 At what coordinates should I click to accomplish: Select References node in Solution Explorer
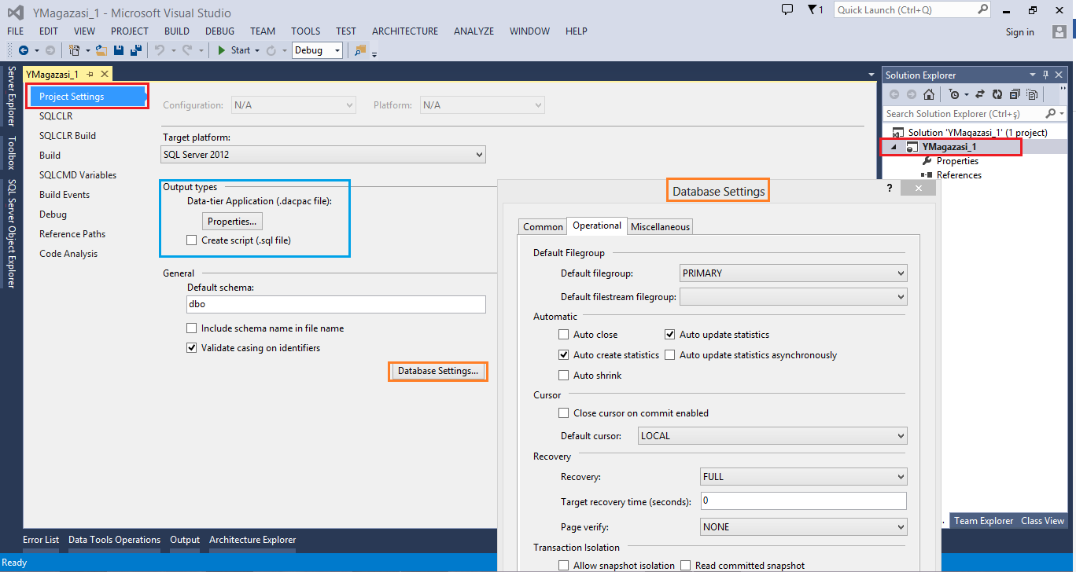pyautogui.click(x=959, y=175)
